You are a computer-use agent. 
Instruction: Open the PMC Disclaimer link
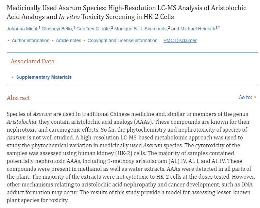pos(180,40)
